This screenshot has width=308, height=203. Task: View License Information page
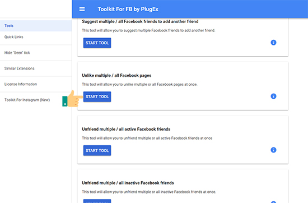[36, 84]
